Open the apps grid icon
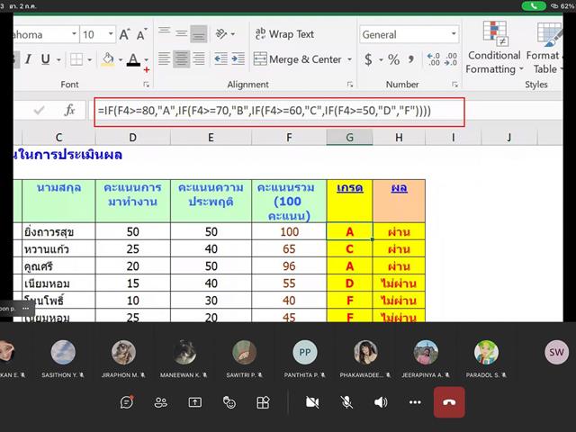 click(x=263, y=402)
